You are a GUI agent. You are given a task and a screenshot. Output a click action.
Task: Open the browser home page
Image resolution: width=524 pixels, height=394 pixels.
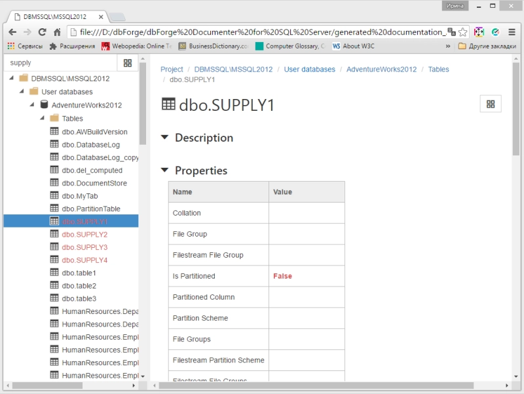57,32
